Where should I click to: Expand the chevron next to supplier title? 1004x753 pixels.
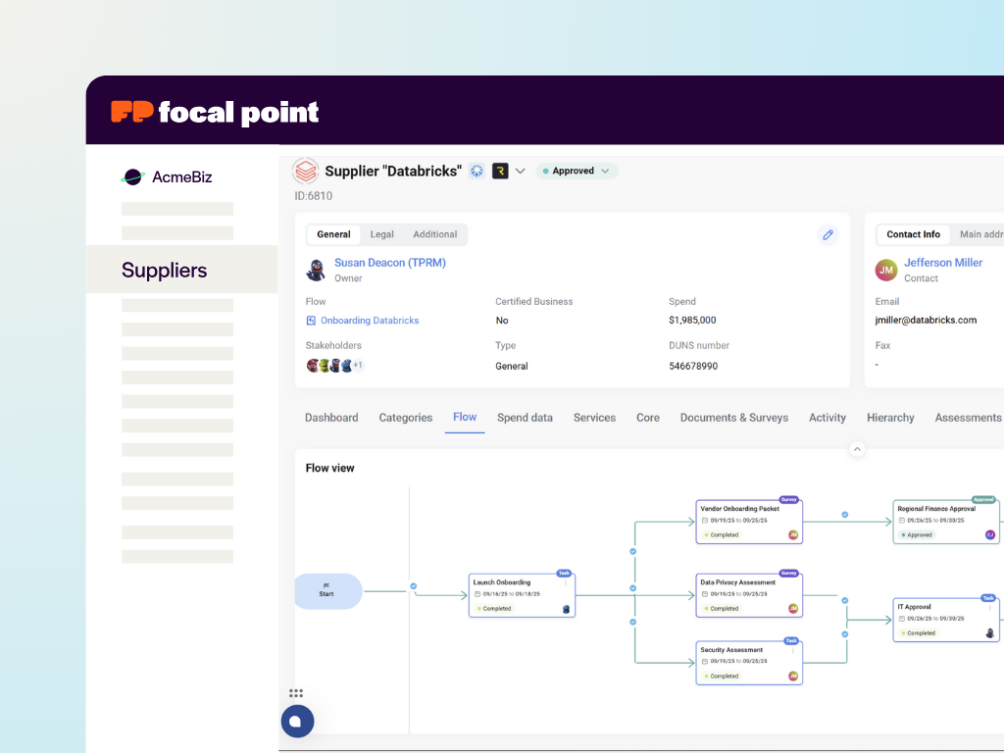[521, 171]
